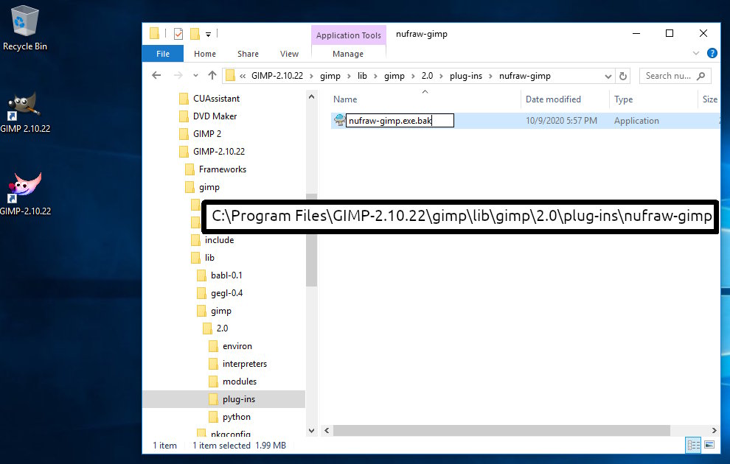
Task: Switch to the View ribbon tab
Action: pos(289,54)
